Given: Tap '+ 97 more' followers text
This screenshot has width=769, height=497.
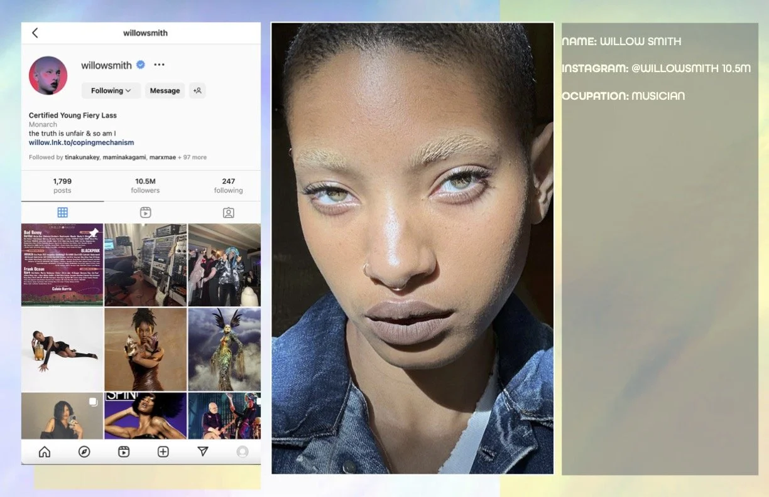Looking at the screenshot, I should (192, 158).
